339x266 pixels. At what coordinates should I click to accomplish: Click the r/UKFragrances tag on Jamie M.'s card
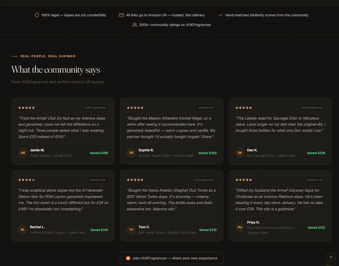(x=94, y=108)
